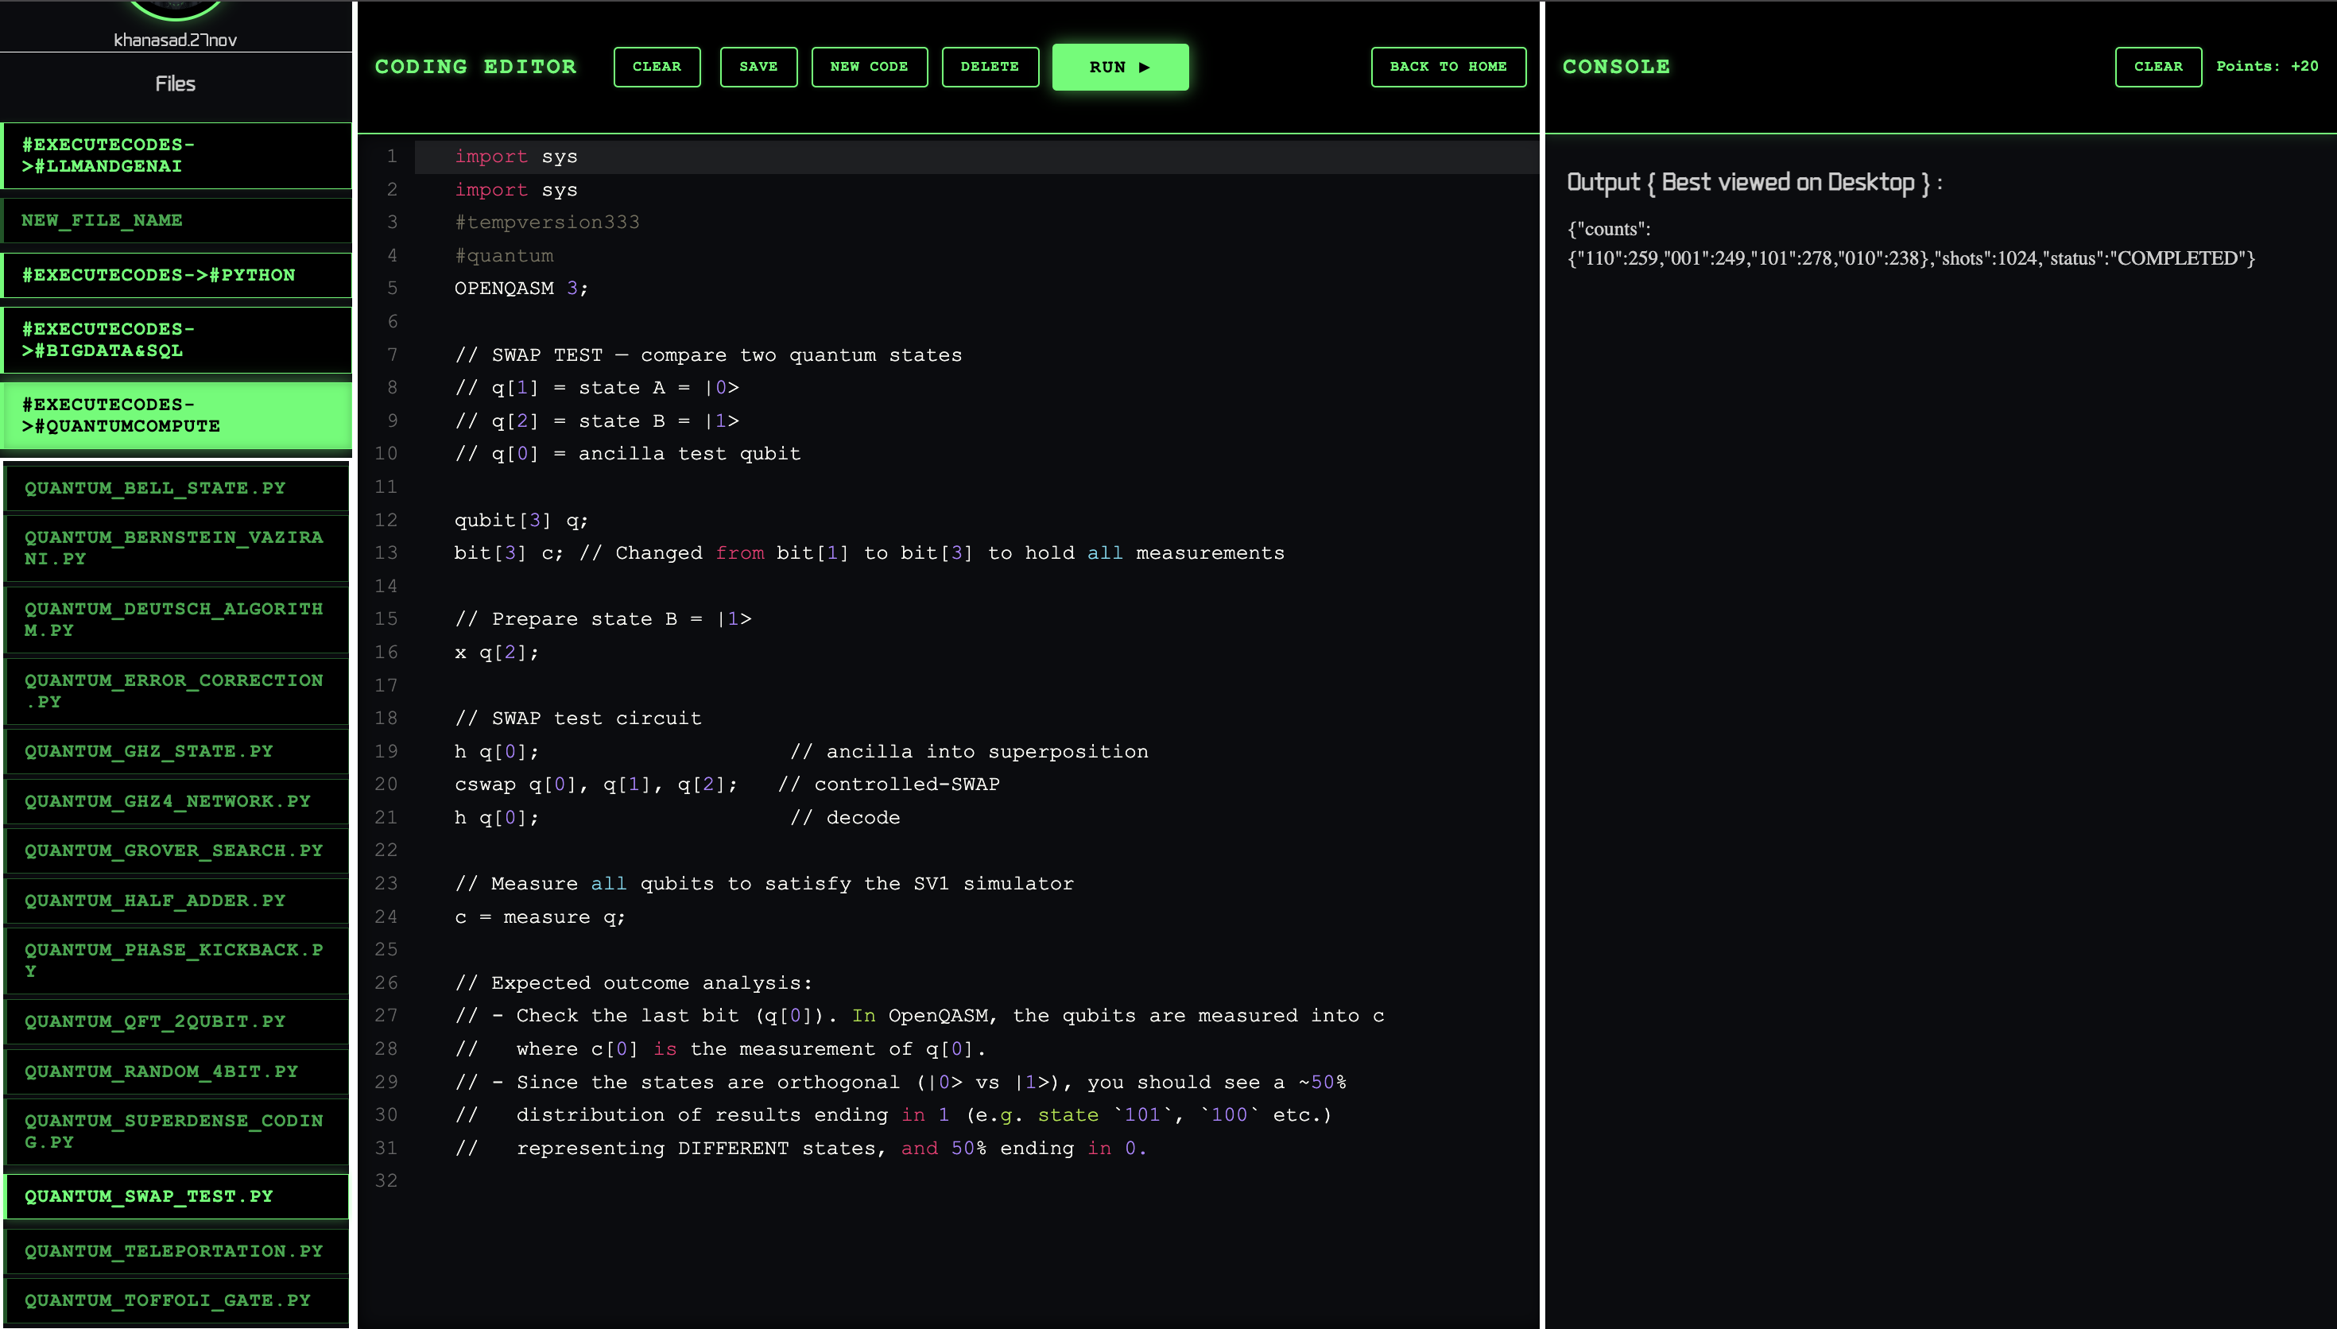Viewport: 2337px width, 1329px height.
Task: Click the qubit[3] q; line
Action: tap(521, 521)
